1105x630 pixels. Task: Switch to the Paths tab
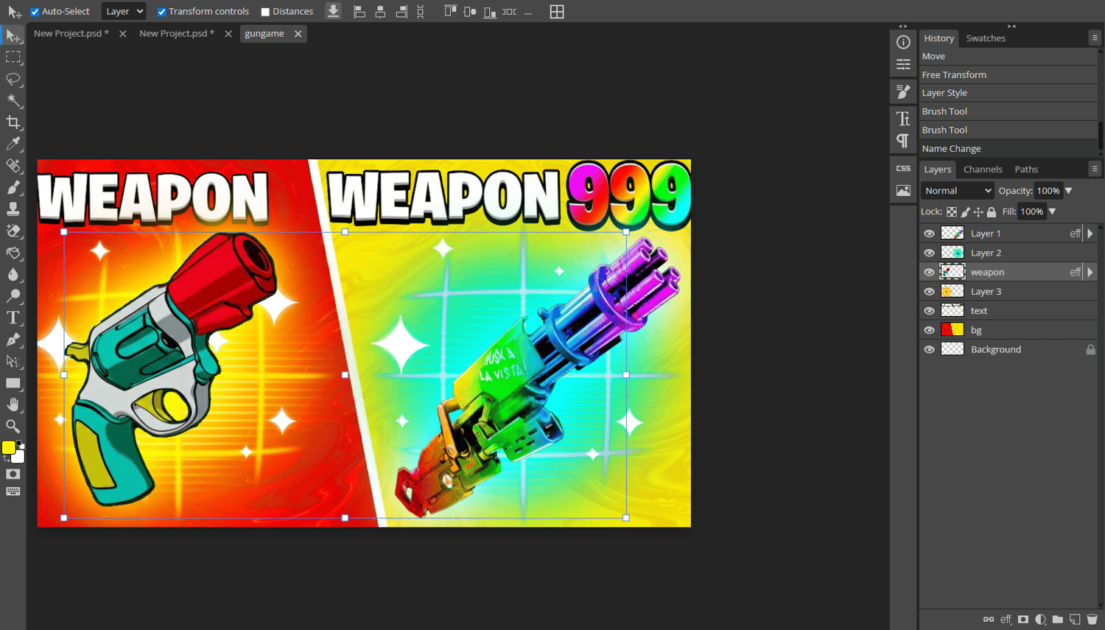1026,169
